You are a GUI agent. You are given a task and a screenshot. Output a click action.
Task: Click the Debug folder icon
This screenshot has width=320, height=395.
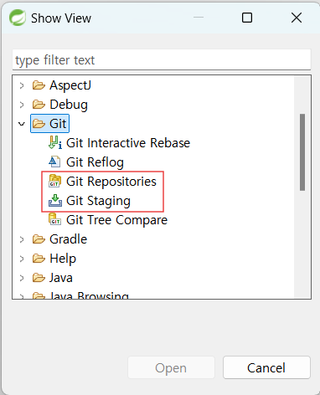[x=39, y=105]
